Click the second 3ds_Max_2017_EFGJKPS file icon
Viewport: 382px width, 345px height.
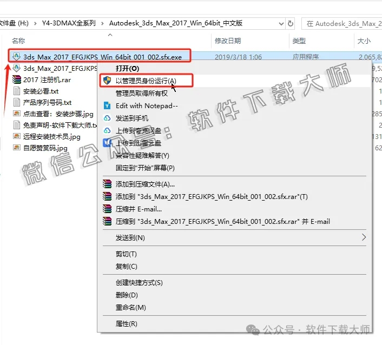16,68
